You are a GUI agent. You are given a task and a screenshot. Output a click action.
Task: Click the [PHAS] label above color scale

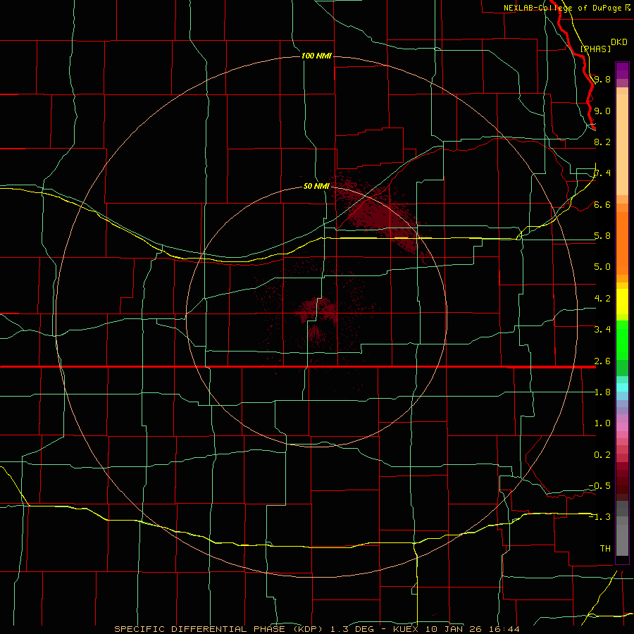click(595, 49)
